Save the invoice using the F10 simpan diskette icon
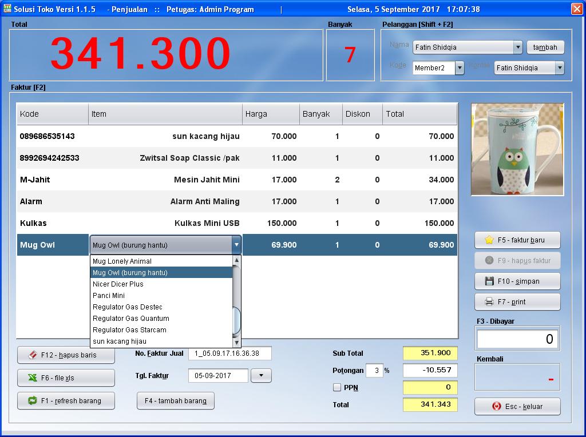586x437 pixels. [x=490, y=281]
